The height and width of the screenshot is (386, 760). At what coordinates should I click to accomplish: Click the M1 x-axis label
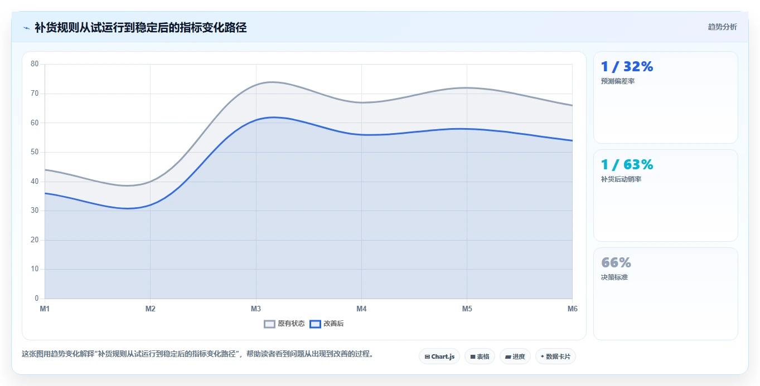tap(45, 309)
